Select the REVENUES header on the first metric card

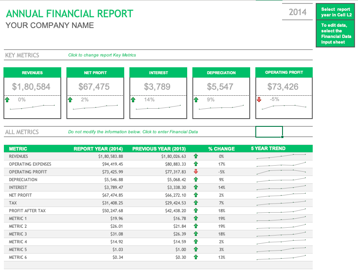(32, 72)
